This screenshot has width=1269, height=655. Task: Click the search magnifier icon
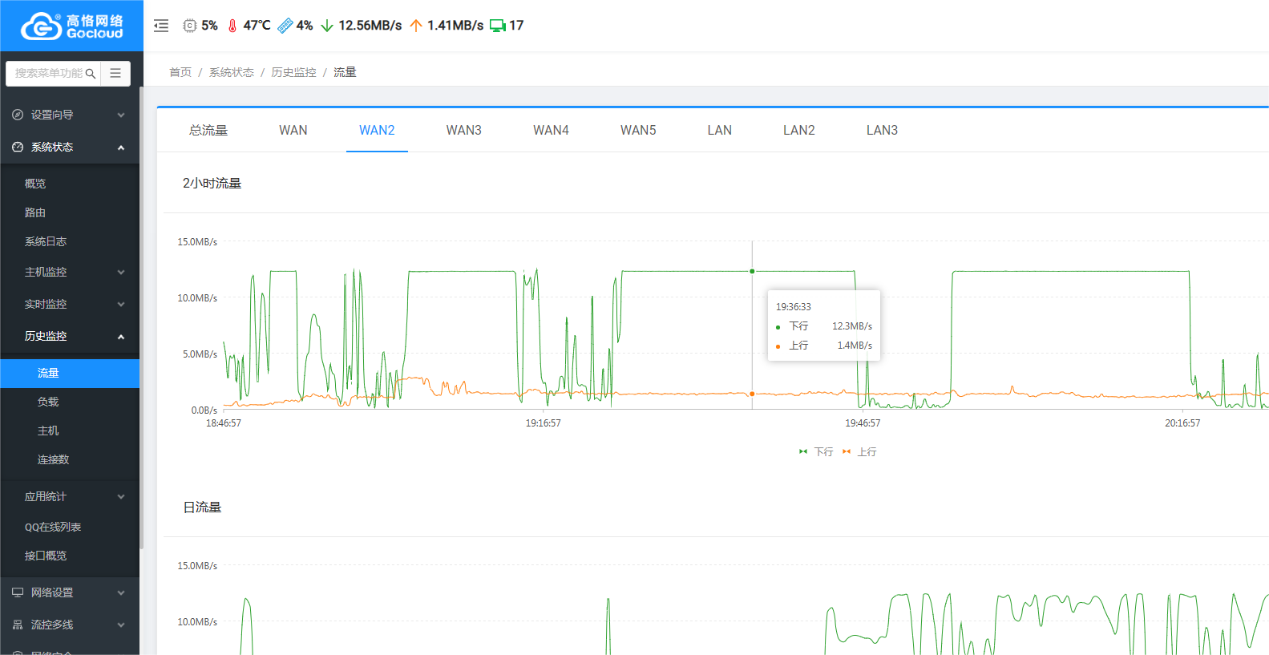pyautogui.click(x=91, y=74)
